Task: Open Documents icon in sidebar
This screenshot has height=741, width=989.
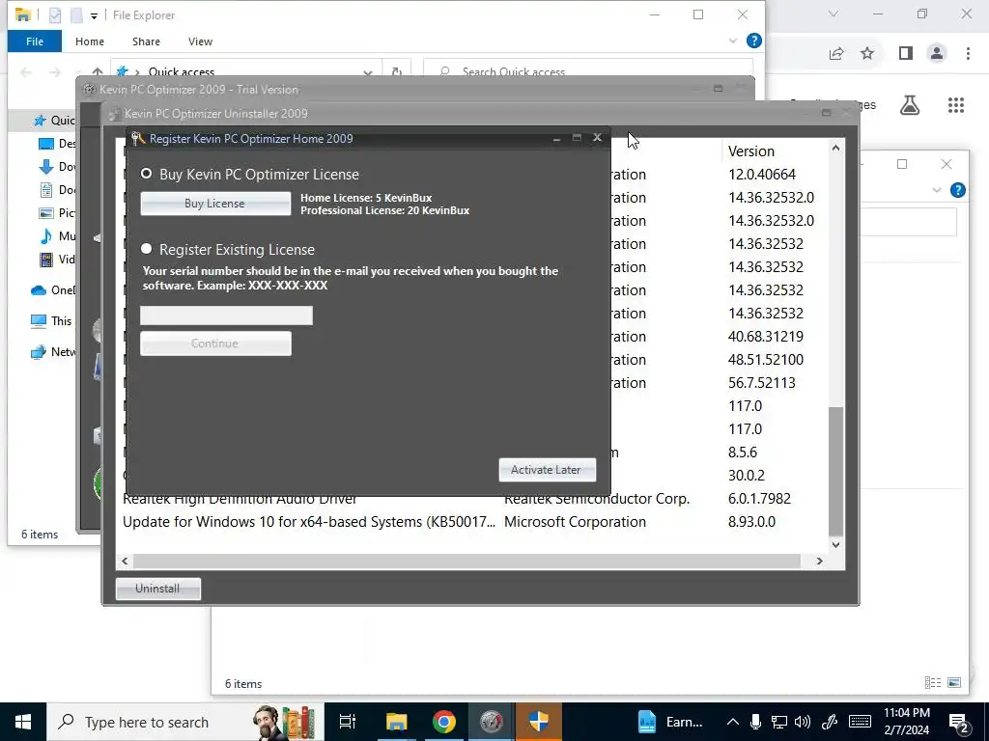Action: pos(46,190)
